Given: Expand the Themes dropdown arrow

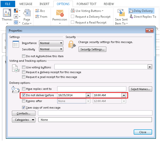Looking at the screenshot, I should (7, 23).
